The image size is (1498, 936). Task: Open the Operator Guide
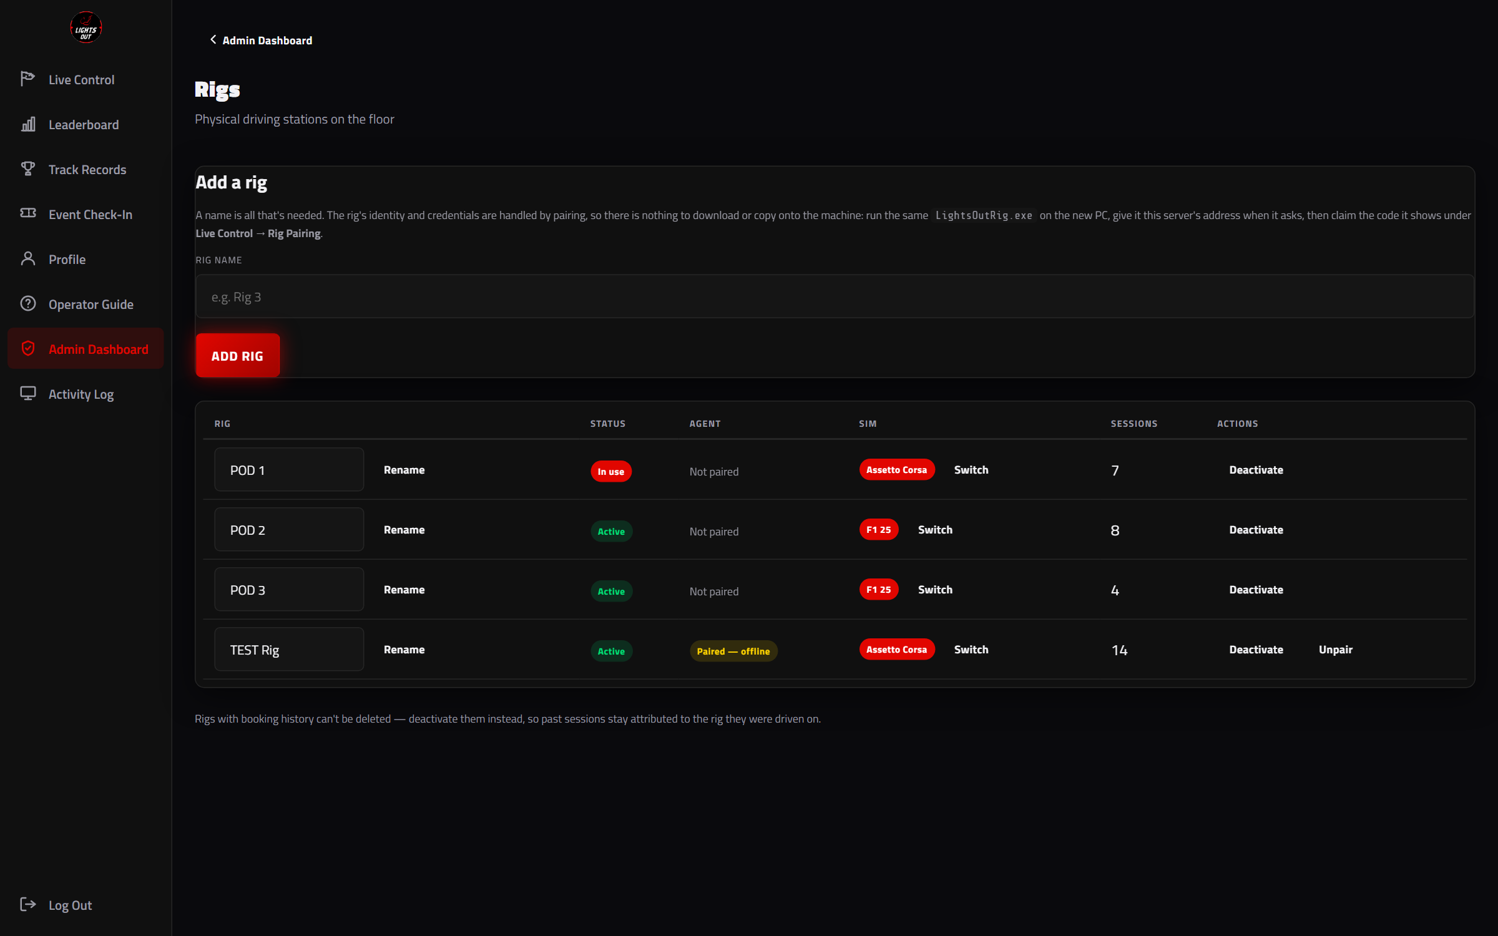(86, 305)
